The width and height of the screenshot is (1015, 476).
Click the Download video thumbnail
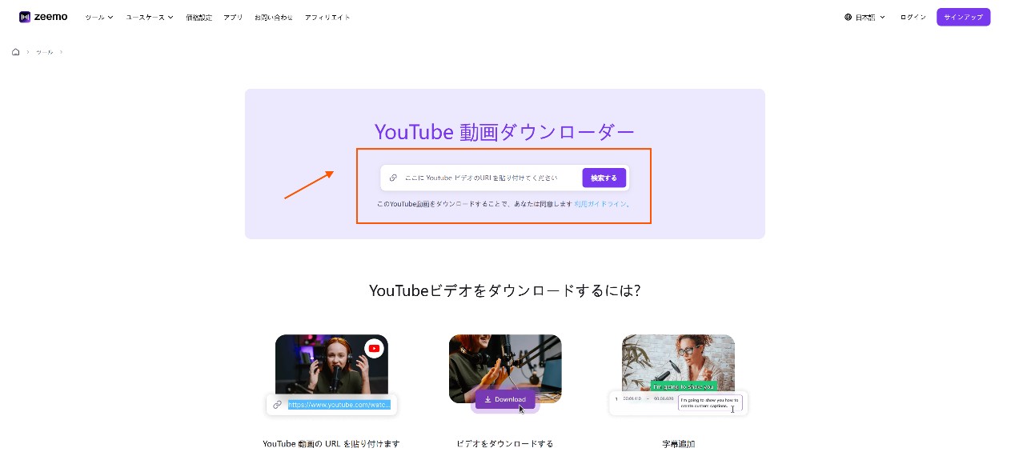(x=505, y=373)
